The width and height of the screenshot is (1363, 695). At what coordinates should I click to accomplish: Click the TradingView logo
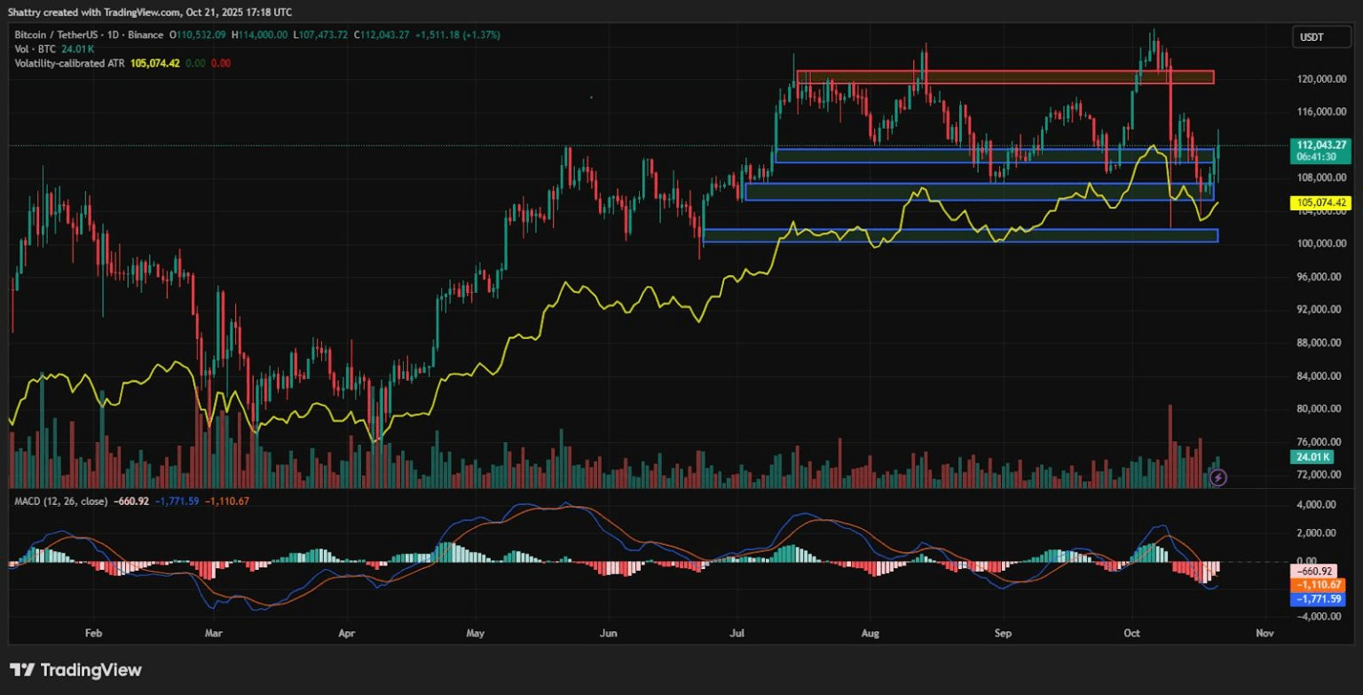click(75, 669)
